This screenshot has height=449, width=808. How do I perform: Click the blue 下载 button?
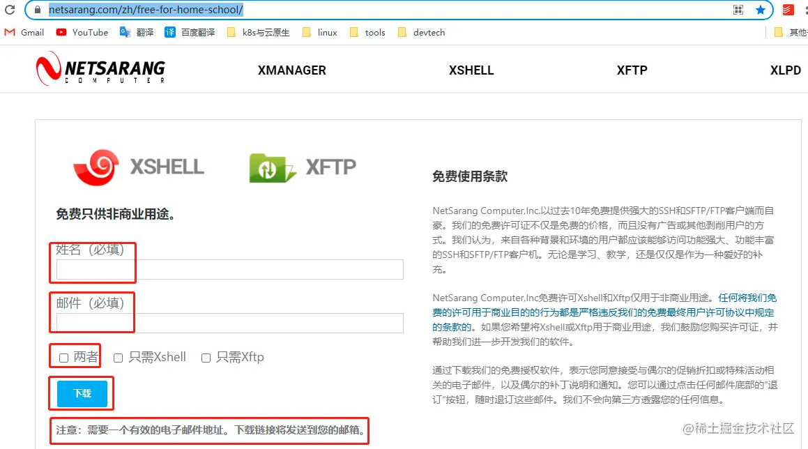[82, 394]
